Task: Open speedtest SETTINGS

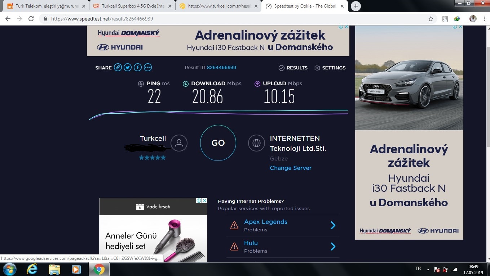Action: [x=330, y=68]
